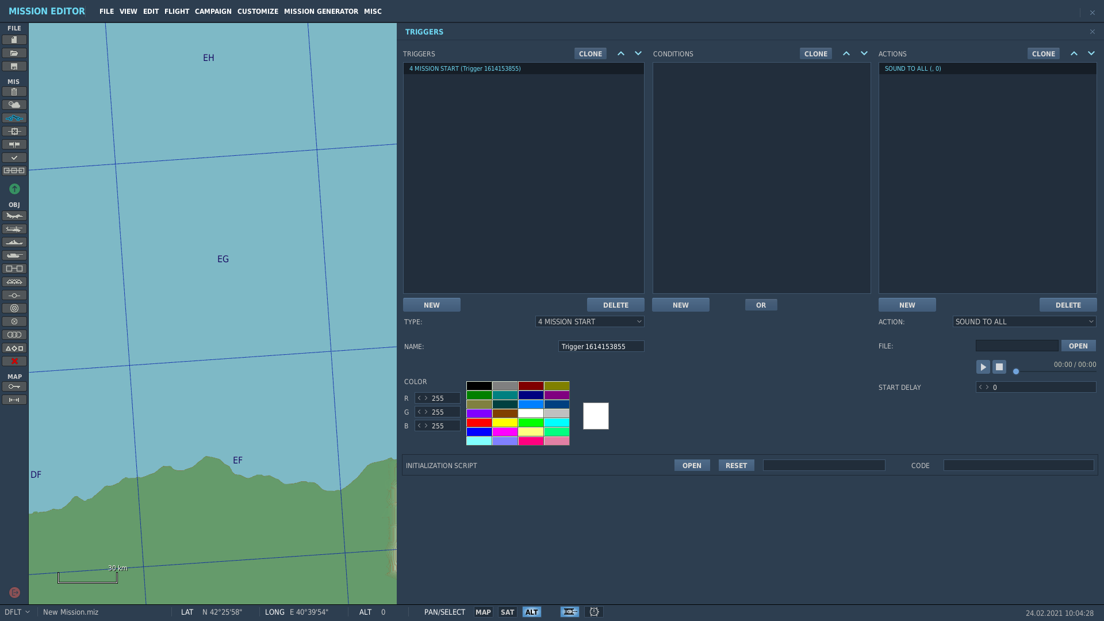Click CLONE in the ACTIONS header
1104x621 pixels.
1044,53
